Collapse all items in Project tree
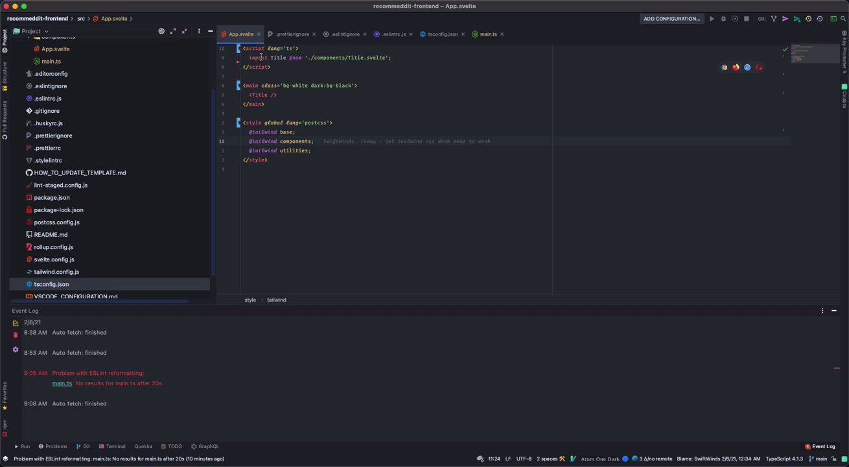The width and height of the screenshot is (849, 467). 185,31
